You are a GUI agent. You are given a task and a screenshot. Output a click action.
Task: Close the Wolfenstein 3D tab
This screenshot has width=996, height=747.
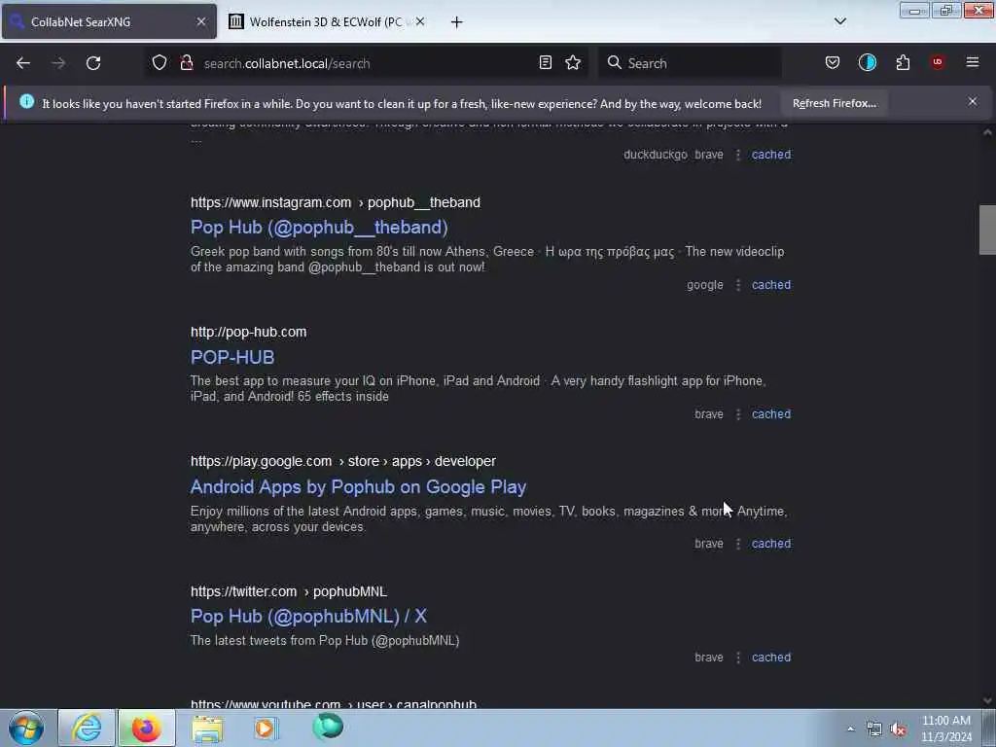point(420,21)
